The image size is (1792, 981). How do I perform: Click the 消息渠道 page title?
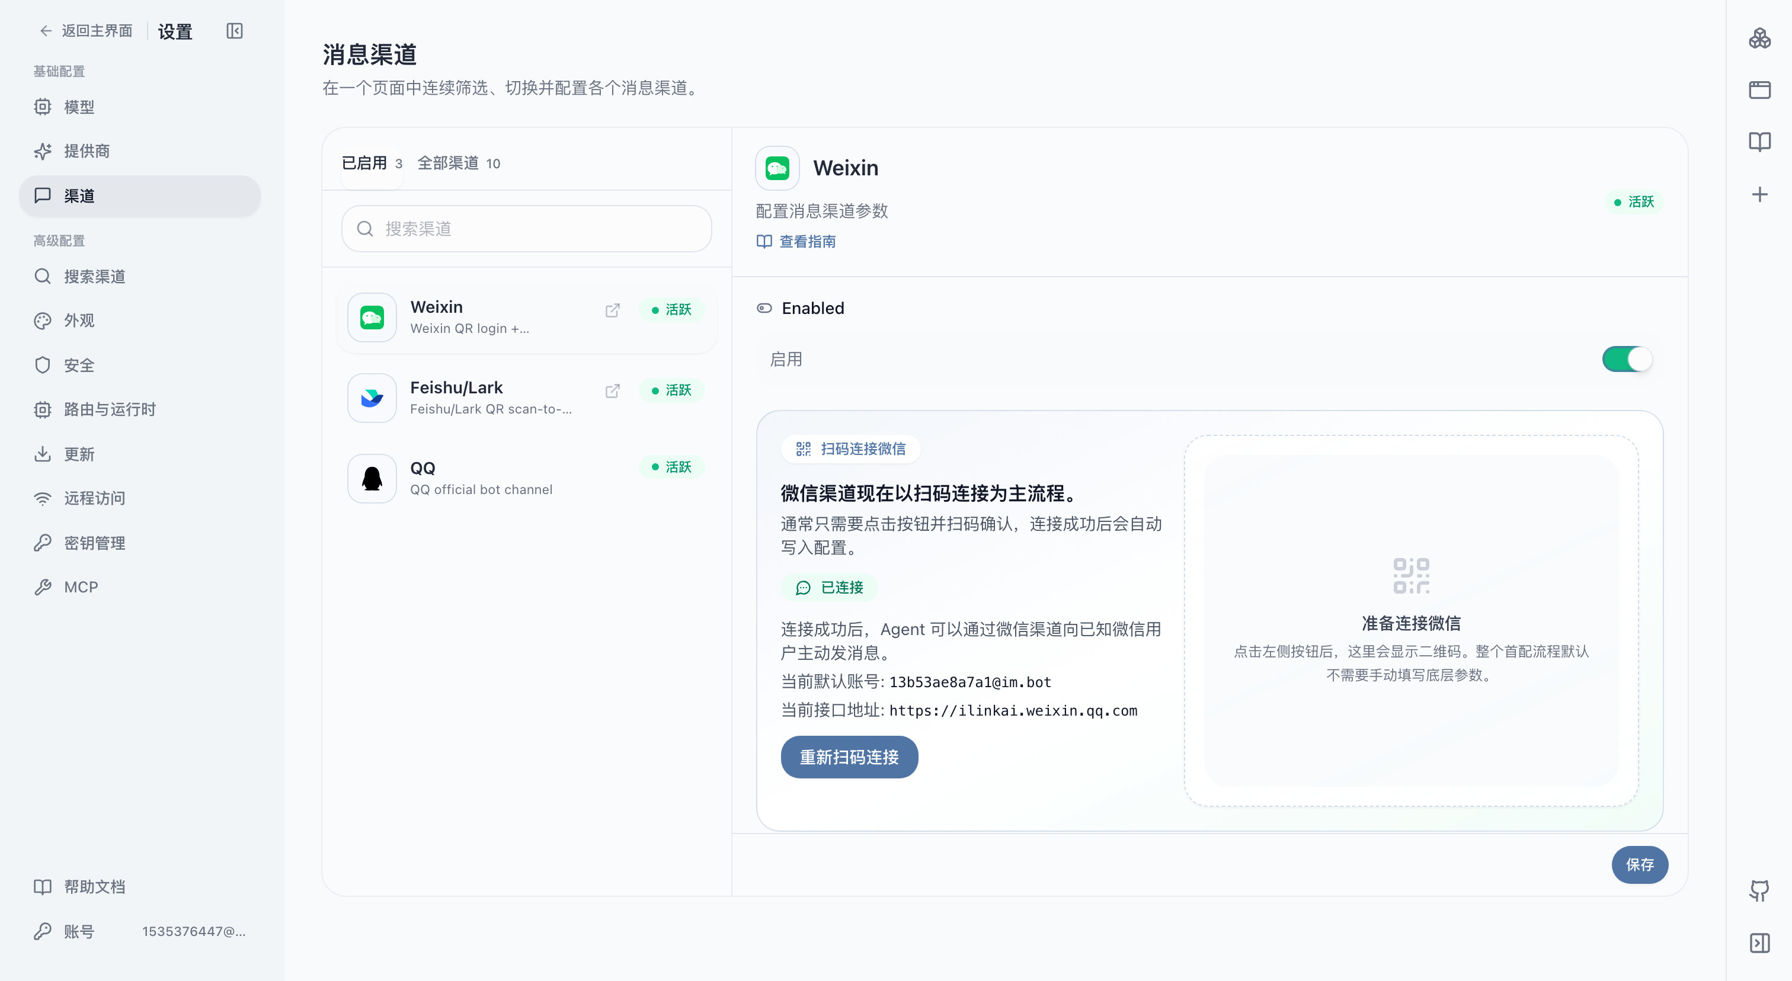coord(369,54)
